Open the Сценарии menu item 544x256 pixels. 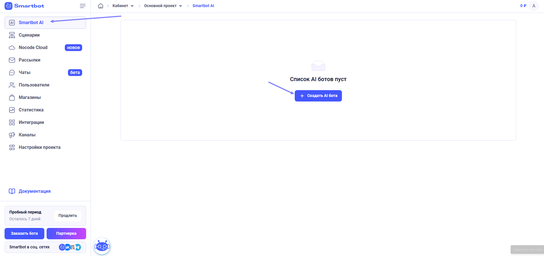[29, 35]
